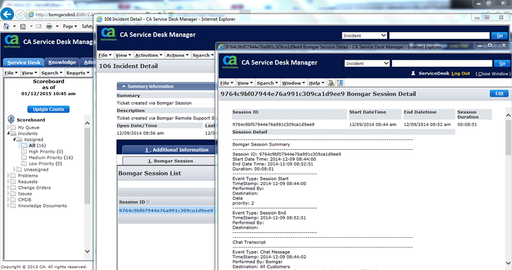
Task: Open Actions menu in Incident Detail window
Action: (x=177, y=55)
